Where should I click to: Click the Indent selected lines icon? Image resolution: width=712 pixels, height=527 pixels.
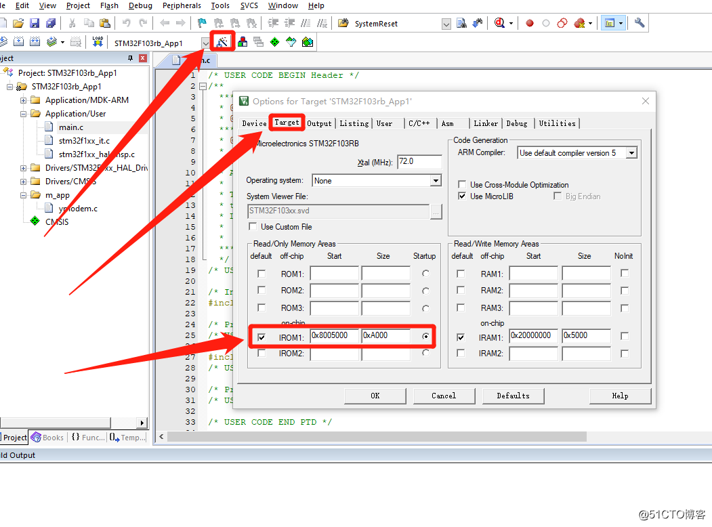click(273, 23)
